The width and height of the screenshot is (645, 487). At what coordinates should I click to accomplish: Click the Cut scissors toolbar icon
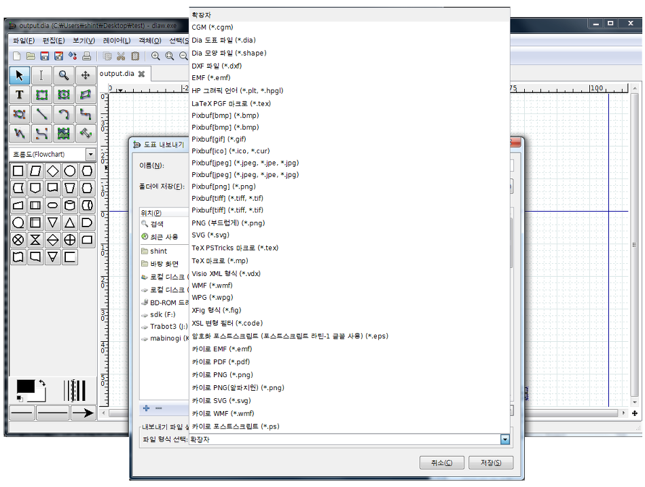[x=121, y=56]
